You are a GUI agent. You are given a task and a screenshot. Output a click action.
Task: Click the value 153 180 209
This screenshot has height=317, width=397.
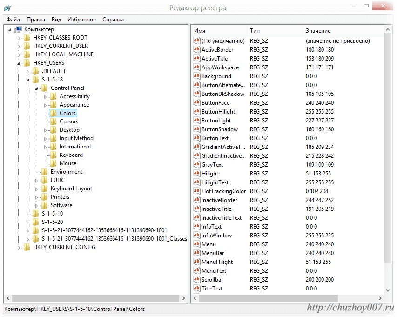(x=320, y=59)
